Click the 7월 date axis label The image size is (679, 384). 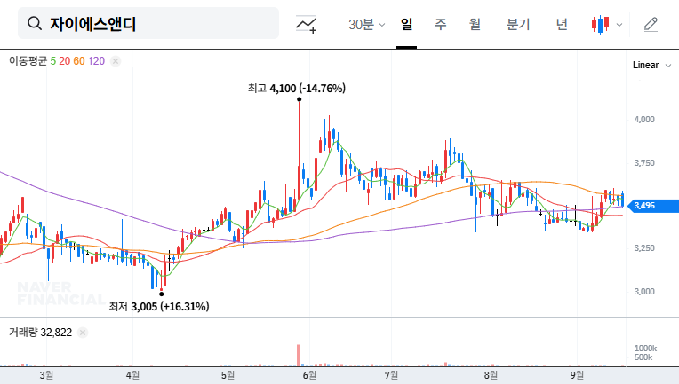point(391,375)
